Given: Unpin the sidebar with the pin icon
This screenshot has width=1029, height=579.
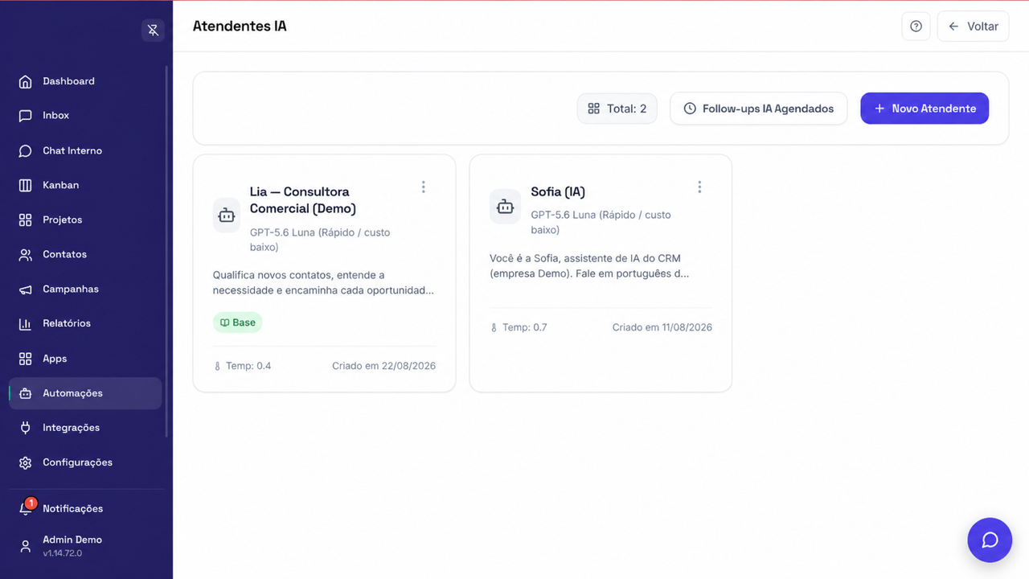Looking at the screenshot, I should 153,31.
